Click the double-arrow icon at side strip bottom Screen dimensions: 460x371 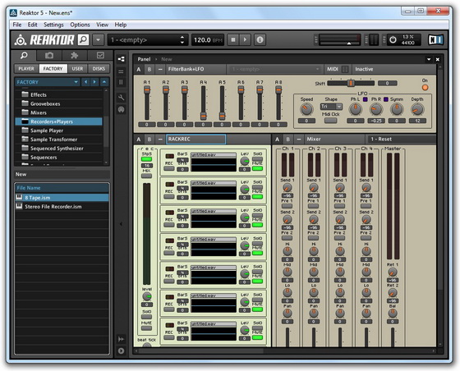[x=121, y=339]
